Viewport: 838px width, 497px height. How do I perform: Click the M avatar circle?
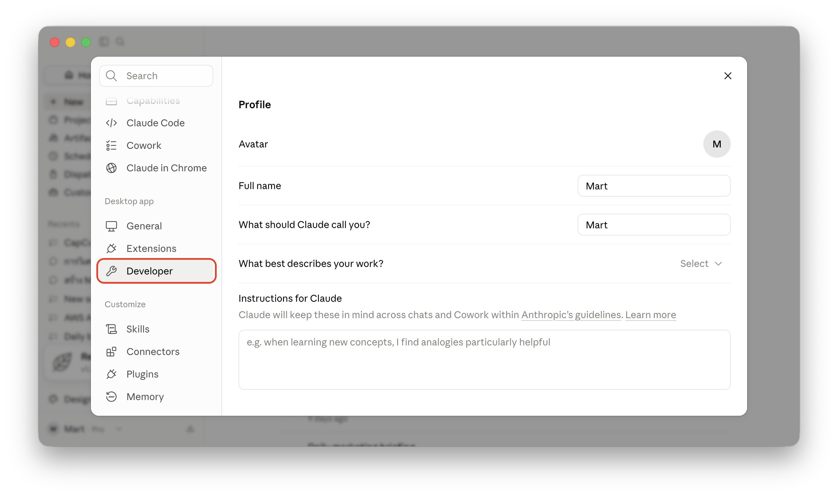click(717, 144)
